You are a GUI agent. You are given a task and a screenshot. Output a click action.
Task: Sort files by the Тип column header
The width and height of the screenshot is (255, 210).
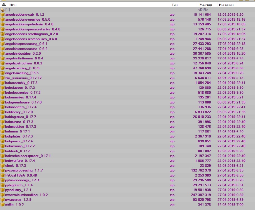tap(175, 5)
